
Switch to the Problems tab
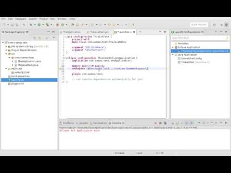67,123
